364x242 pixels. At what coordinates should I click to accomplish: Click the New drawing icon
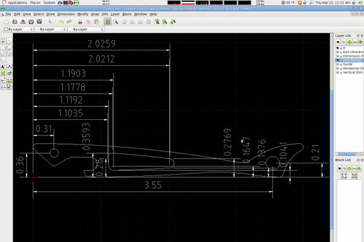click(x=7, y=22)
